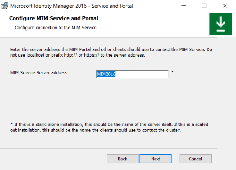
Task: Click the "Configure MIM Service and Portal" heading
Action: coord(53,18)
